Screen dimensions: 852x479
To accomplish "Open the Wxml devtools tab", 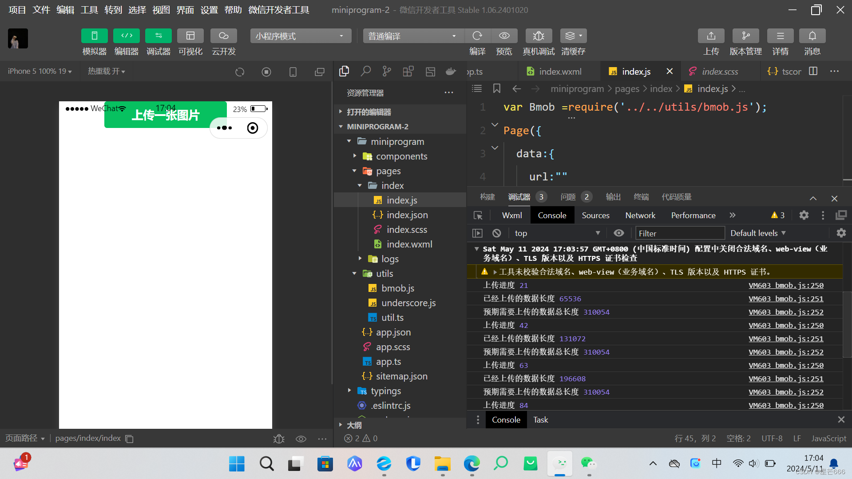I will (x=511, y=216).
